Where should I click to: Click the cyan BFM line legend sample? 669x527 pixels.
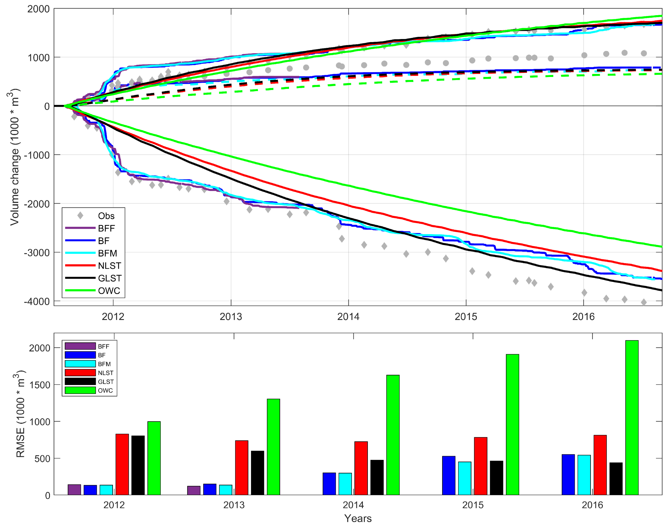pyautogui.click(x=80, y=253)
